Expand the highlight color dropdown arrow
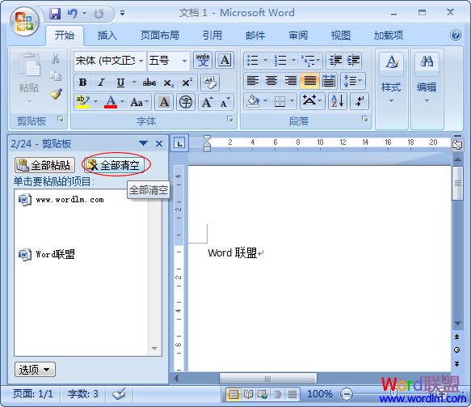 95,102
